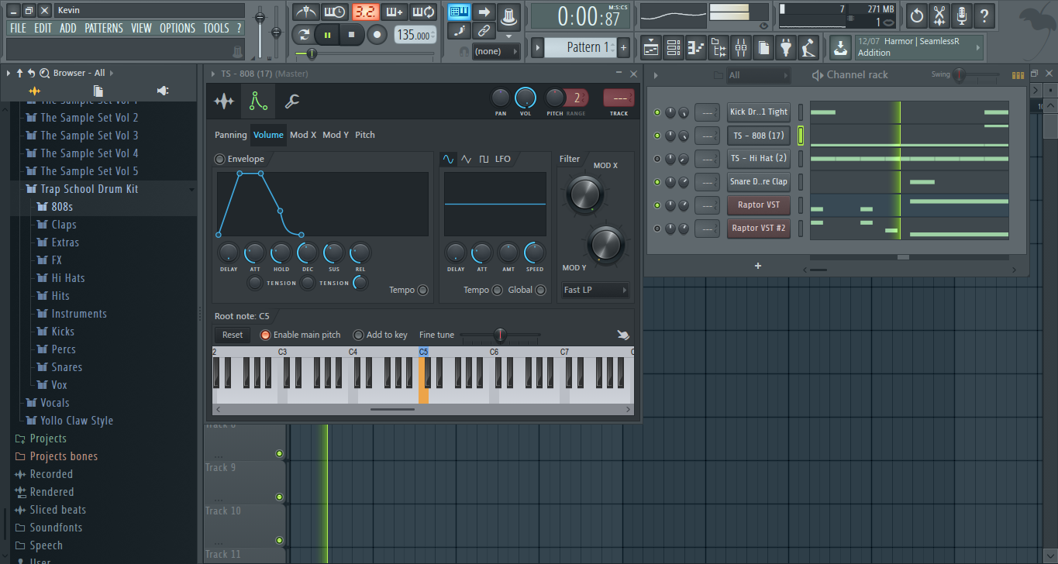Open help with the question mark icon
Image resolution: width=1058 pixels, height=564 pixels.
[984, 15]
